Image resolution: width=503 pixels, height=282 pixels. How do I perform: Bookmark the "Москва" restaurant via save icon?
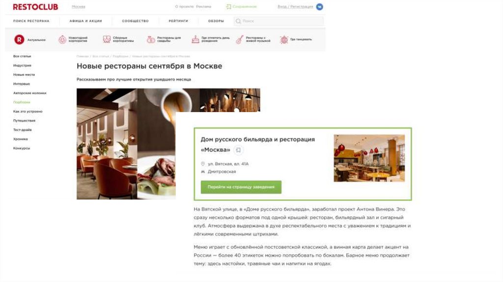click(x=238, y=150)
